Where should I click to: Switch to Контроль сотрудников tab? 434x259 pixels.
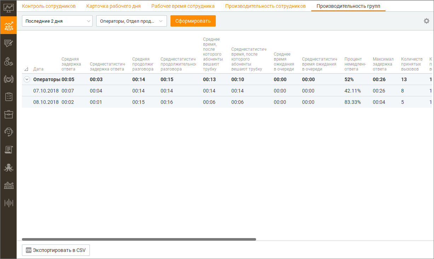[x=49, y=6]
